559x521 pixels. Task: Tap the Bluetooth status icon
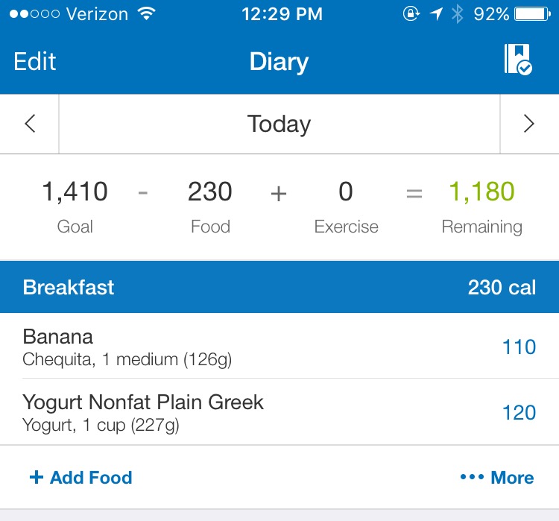457,14
